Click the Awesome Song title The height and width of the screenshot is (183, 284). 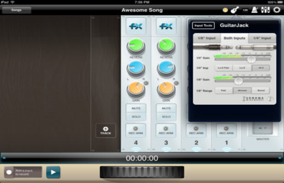142,10
